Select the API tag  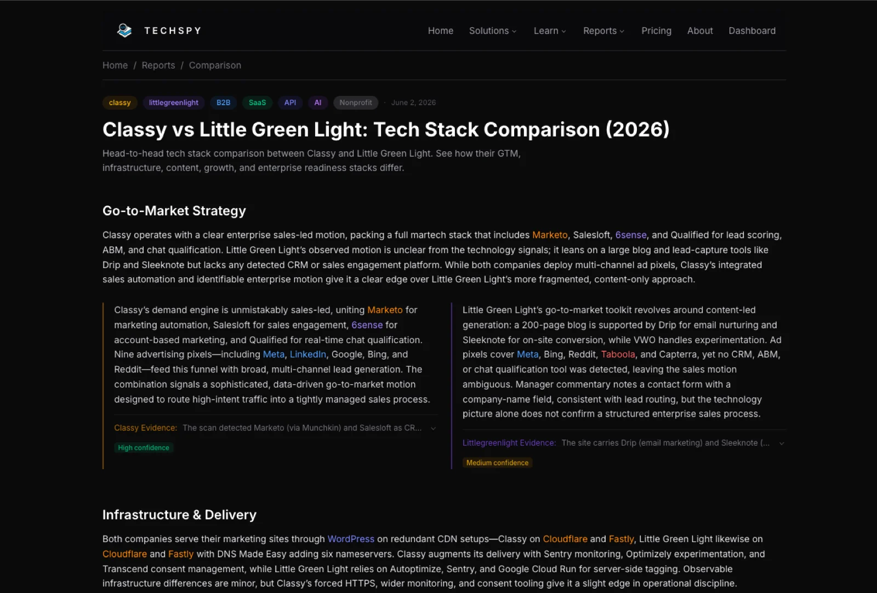click(x=290, y=102)
